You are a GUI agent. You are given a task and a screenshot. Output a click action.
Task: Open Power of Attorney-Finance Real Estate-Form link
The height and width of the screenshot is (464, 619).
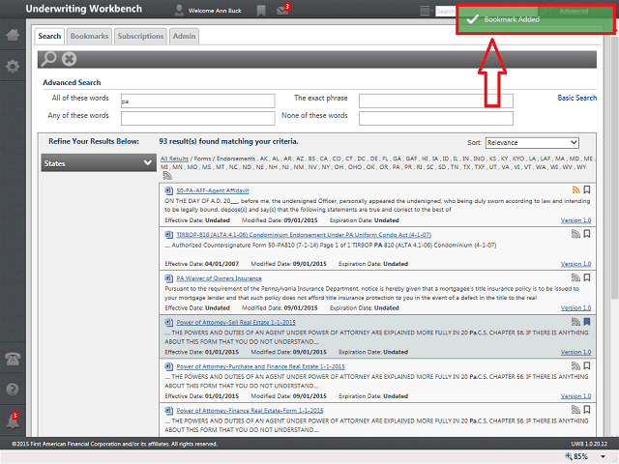(x=250, y=410)
